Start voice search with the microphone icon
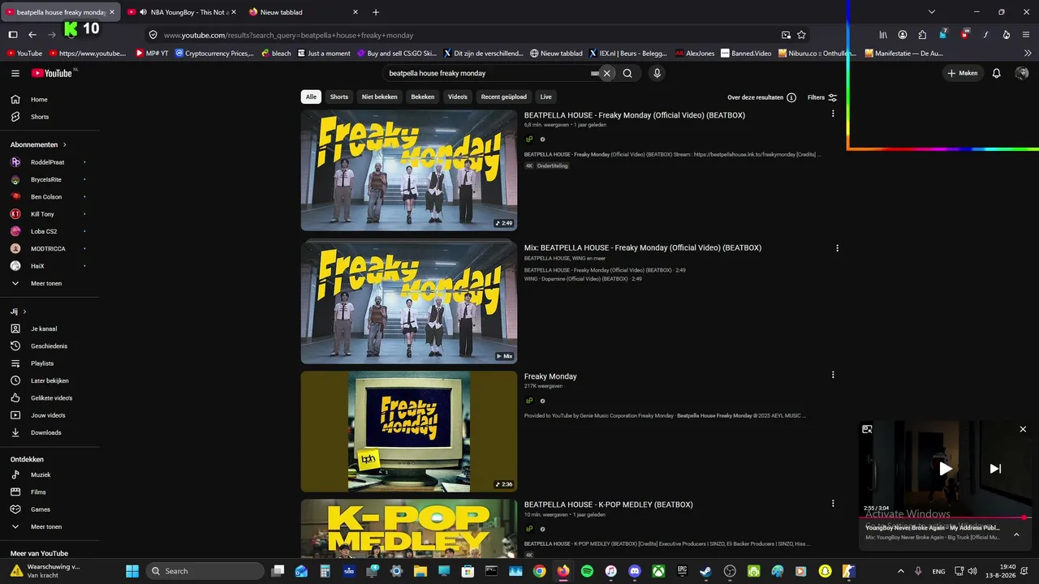The width and height of the screenshot is (1039, 584). [657, 73]
